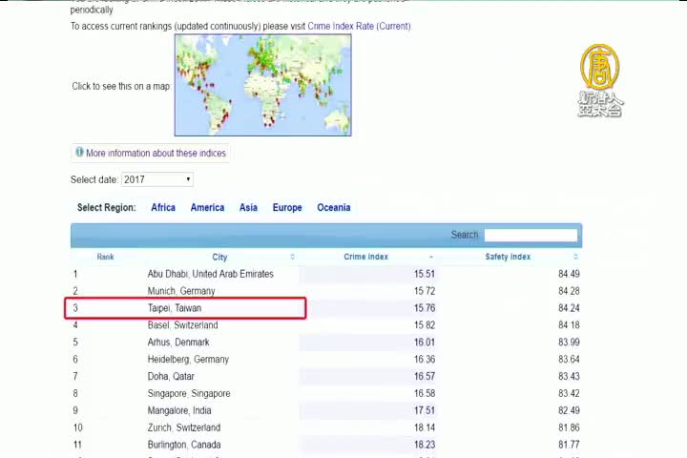Screen dimensions: 687x458
Task: Select the Europe region filter
Action: (287, 207)
